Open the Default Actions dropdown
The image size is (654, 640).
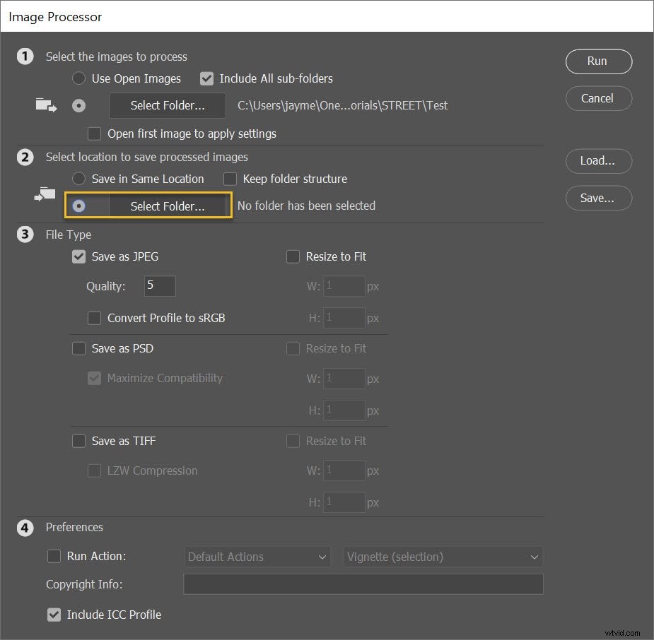tap(257, 557)
